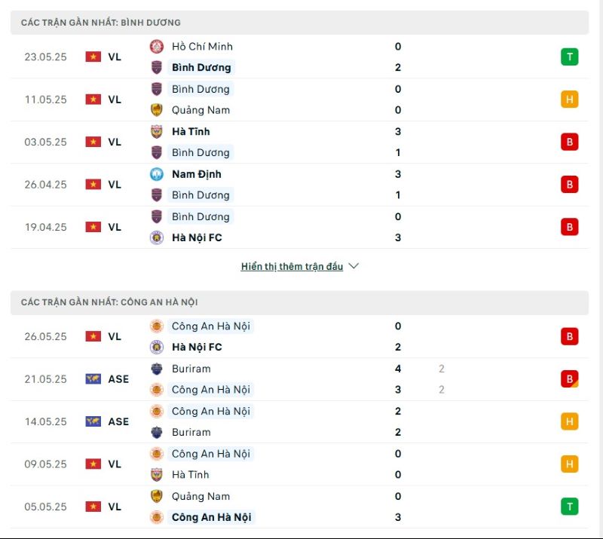Click the Nam Định team logo
Viewport: 603px width, 539px height.
point(157,174)
